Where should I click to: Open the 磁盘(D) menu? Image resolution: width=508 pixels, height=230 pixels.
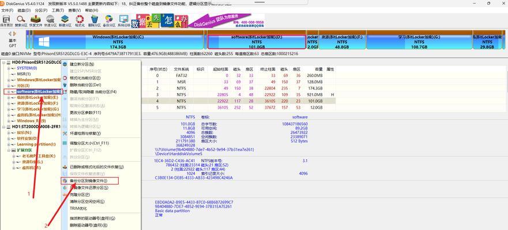[x=24, y=10]
